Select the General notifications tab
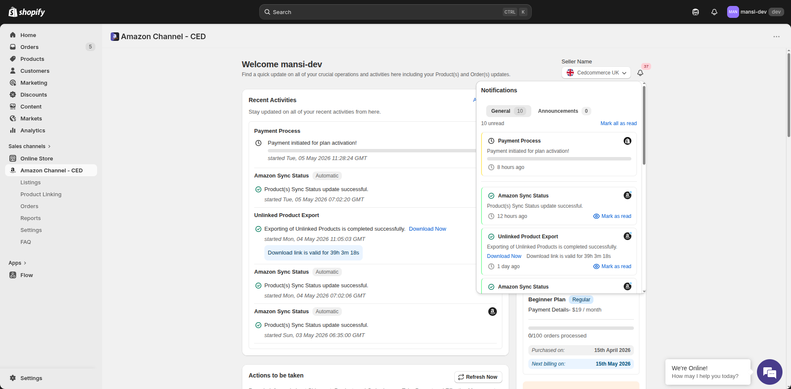Viewport: 791px width, 389px height. (508, 111)
